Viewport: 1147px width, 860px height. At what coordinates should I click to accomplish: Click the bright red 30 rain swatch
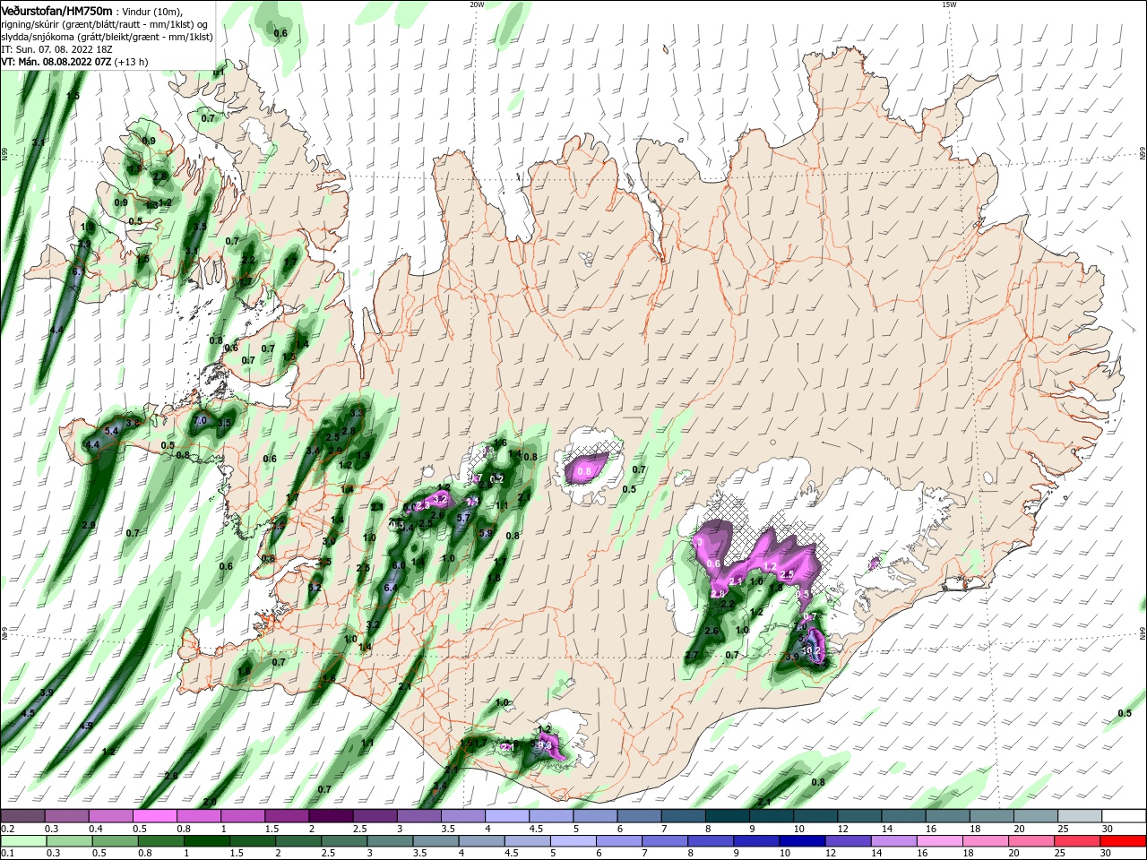point(1124,841)
